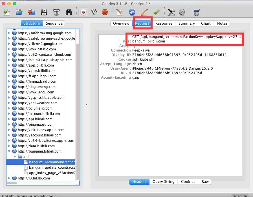Click the Save floppy disk icon
The height and width of the screenshot is (197, 253).
point(44,12)
